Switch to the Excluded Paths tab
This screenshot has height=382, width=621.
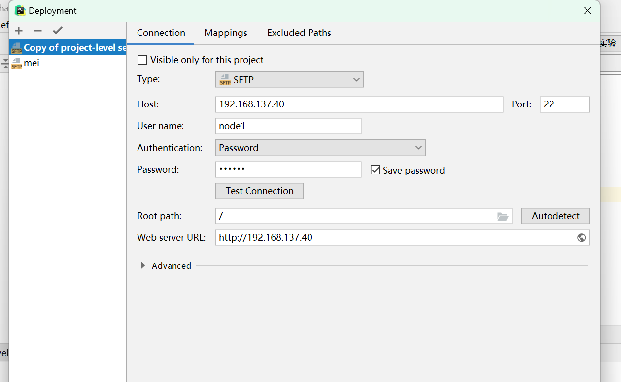coord(299,33)
